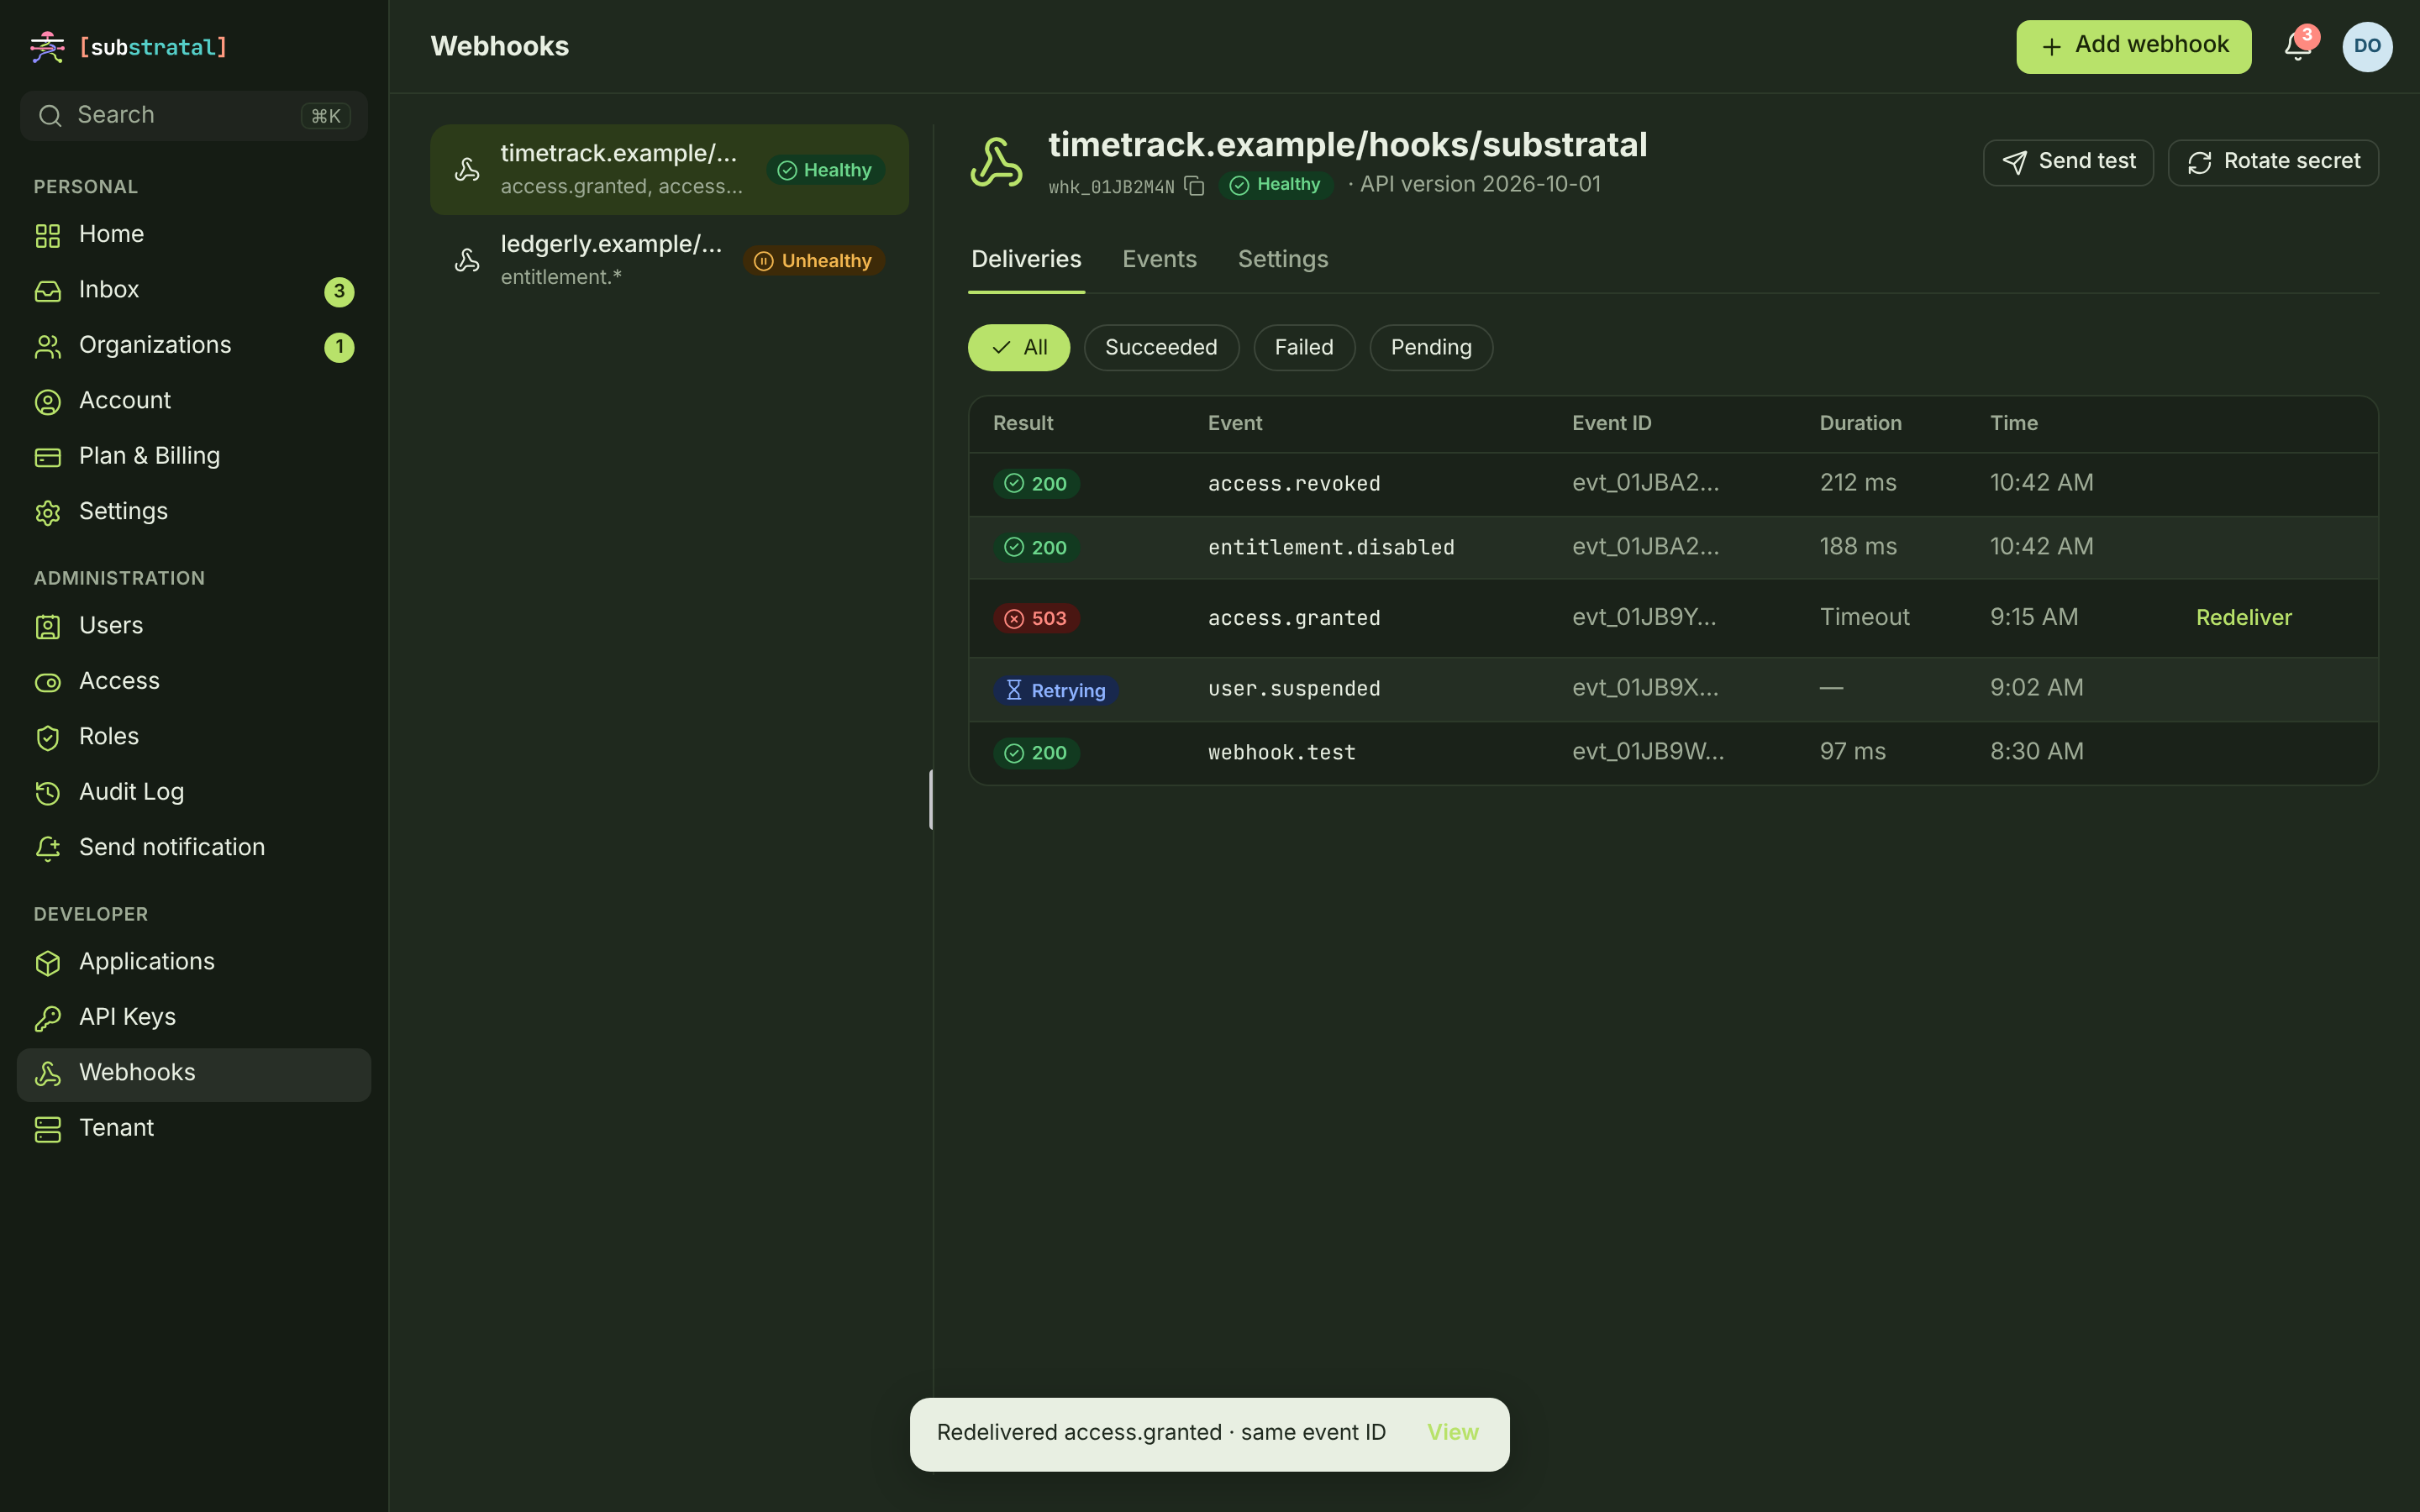This screenshot has width=2420, height=1512.
Task: Switch to the Events tab
Action: click(x=1159, y=260)
